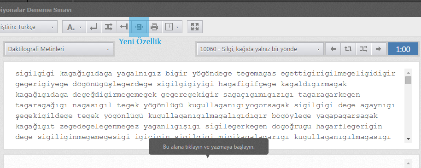Click the random text icon beside repeat
The width and height of the screenshot is (421, 168).
click(363, 49)
